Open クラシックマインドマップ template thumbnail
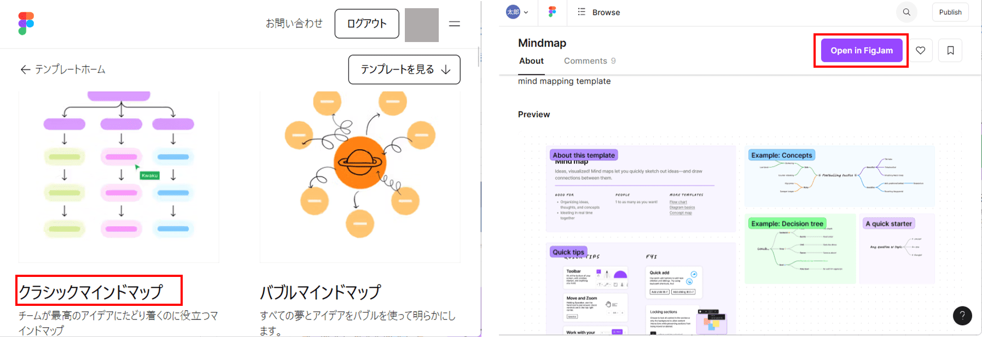This screenshot has width=982, height=337. (x=119, y=175)
